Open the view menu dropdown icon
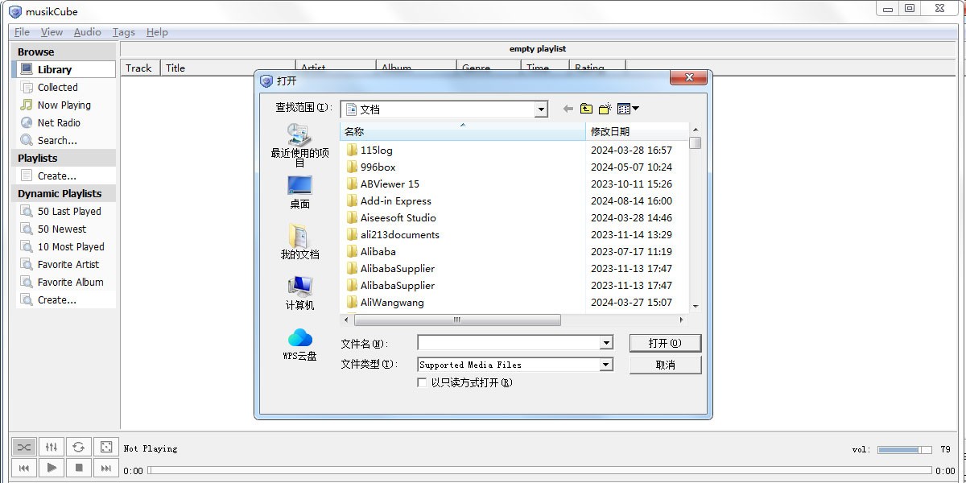The image size is (966, 483). [x=628, y=109]
